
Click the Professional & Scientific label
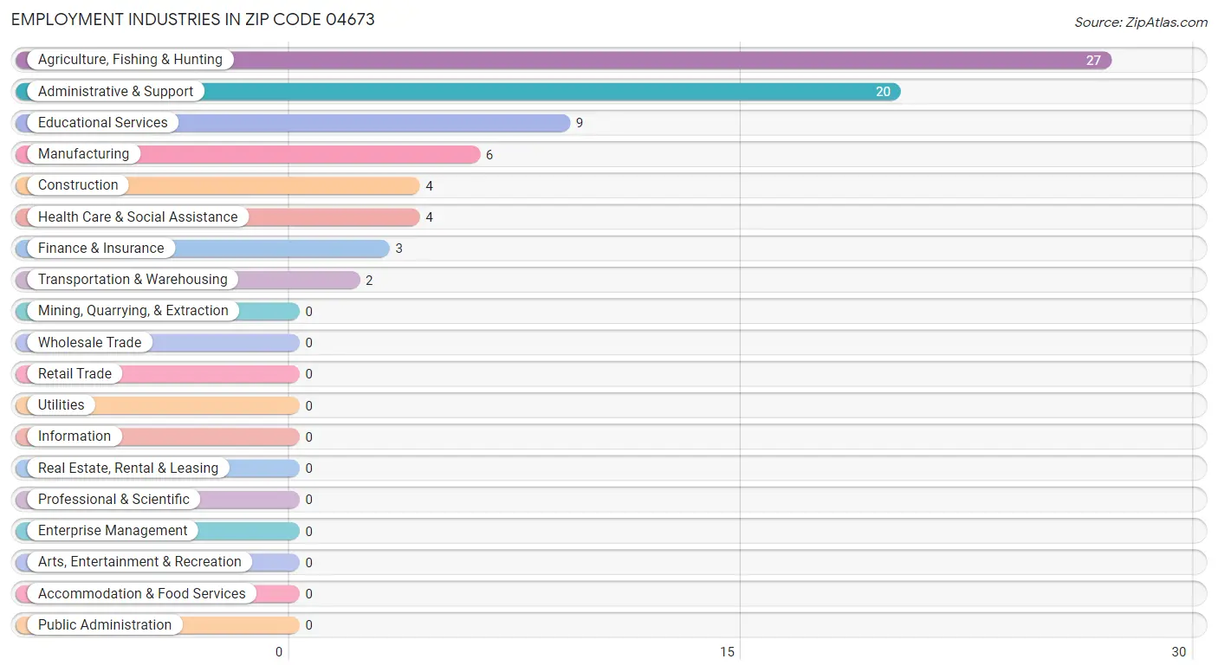click(x=113, y=499)
